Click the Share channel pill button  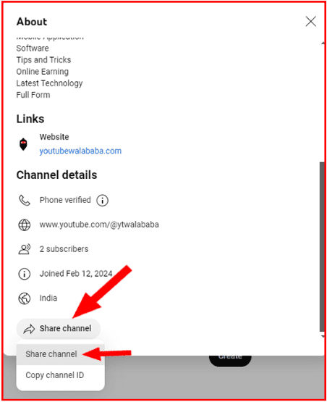click(59, 329)
